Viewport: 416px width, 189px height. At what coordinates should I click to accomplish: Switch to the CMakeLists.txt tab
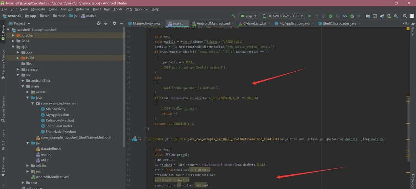252,23
